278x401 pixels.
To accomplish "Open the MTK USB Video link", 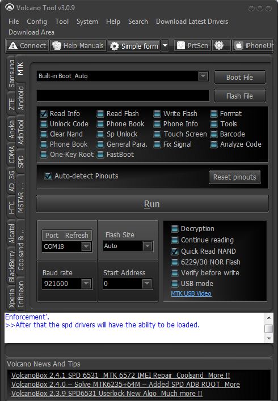I will (191, 293).
